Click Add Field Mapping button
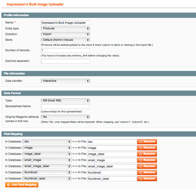The image size is (196, 189). (22, 185)
